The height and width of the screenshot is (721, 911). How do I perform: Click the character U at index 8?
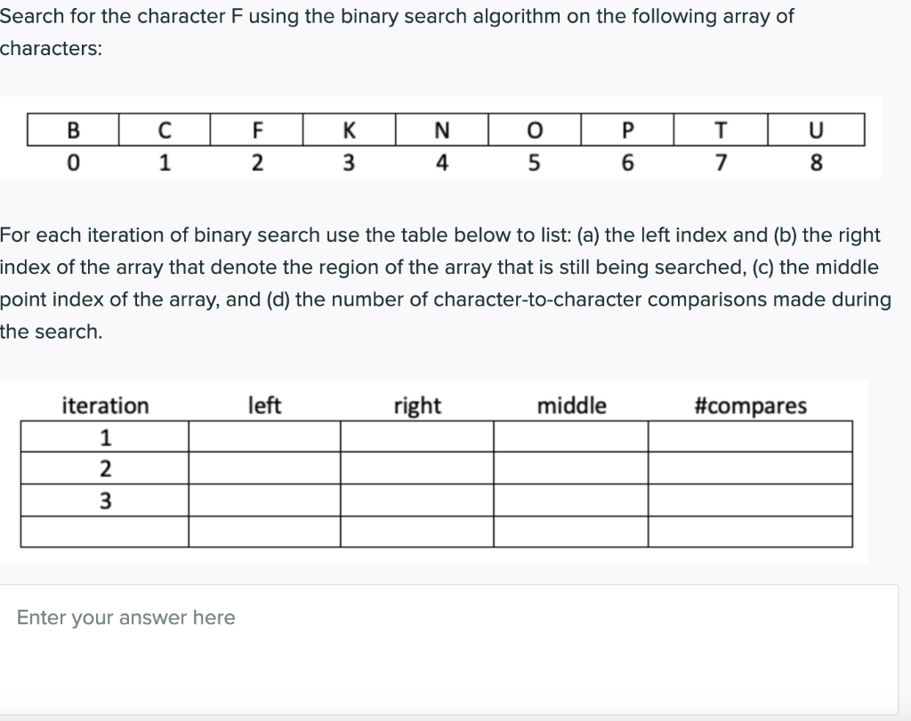[813, 130]
